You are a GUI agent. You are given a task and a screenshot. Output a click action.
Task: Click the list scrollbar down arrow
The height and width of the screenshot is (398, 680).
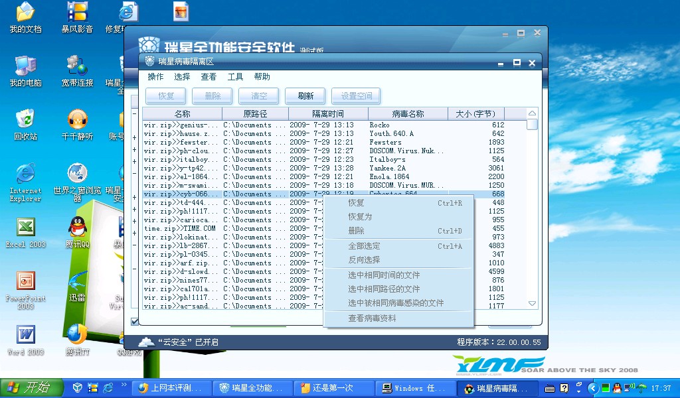click(x=532, y=304)
